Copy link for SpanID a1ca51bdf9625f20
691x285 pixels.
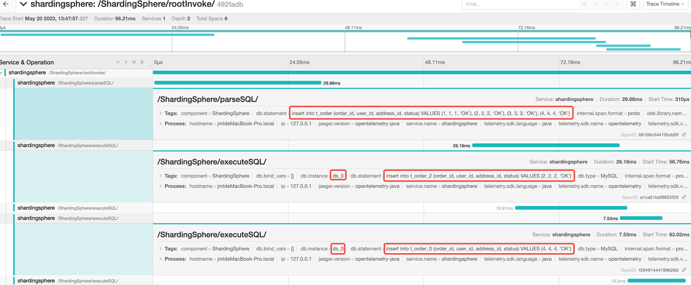[684, 198]
